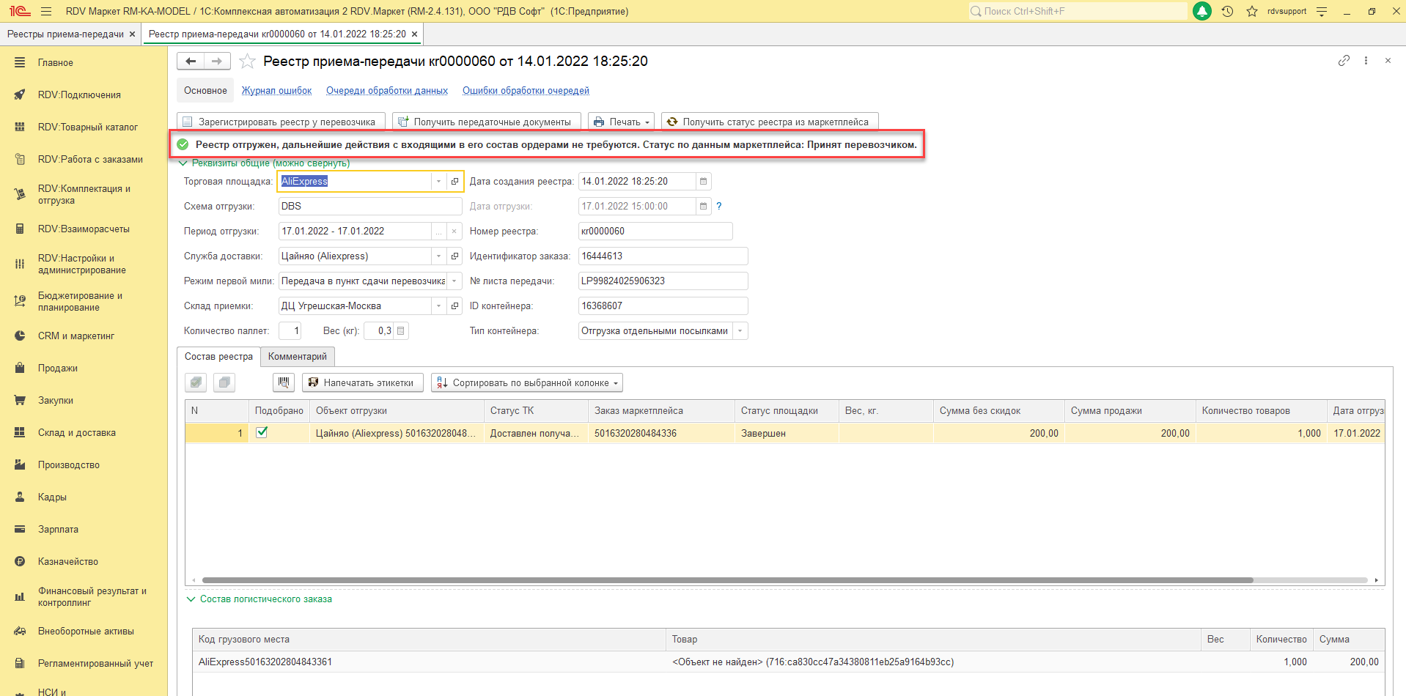Open the calculator icon next to the Вес field
The image size is (1406, 696).
tap(400, 331)
